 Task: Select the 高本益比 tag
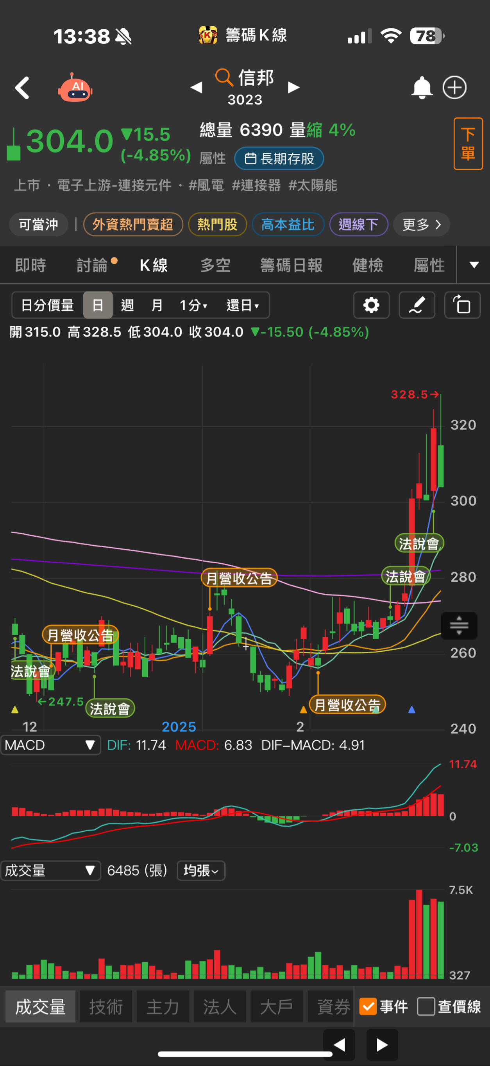point(288,224)
